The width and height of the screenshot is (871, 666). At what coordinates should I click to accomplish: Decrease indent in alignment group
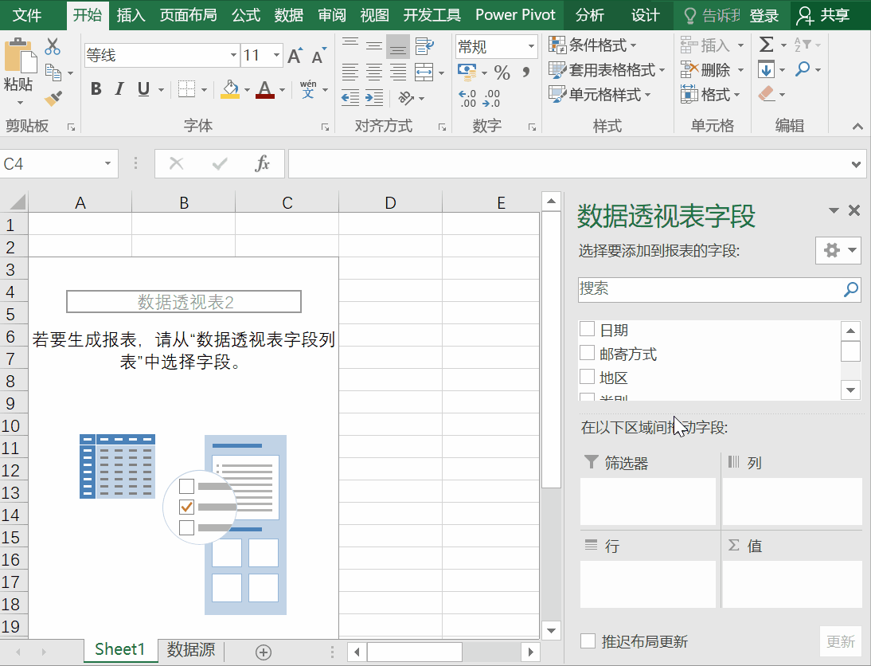tap(350, 99)
